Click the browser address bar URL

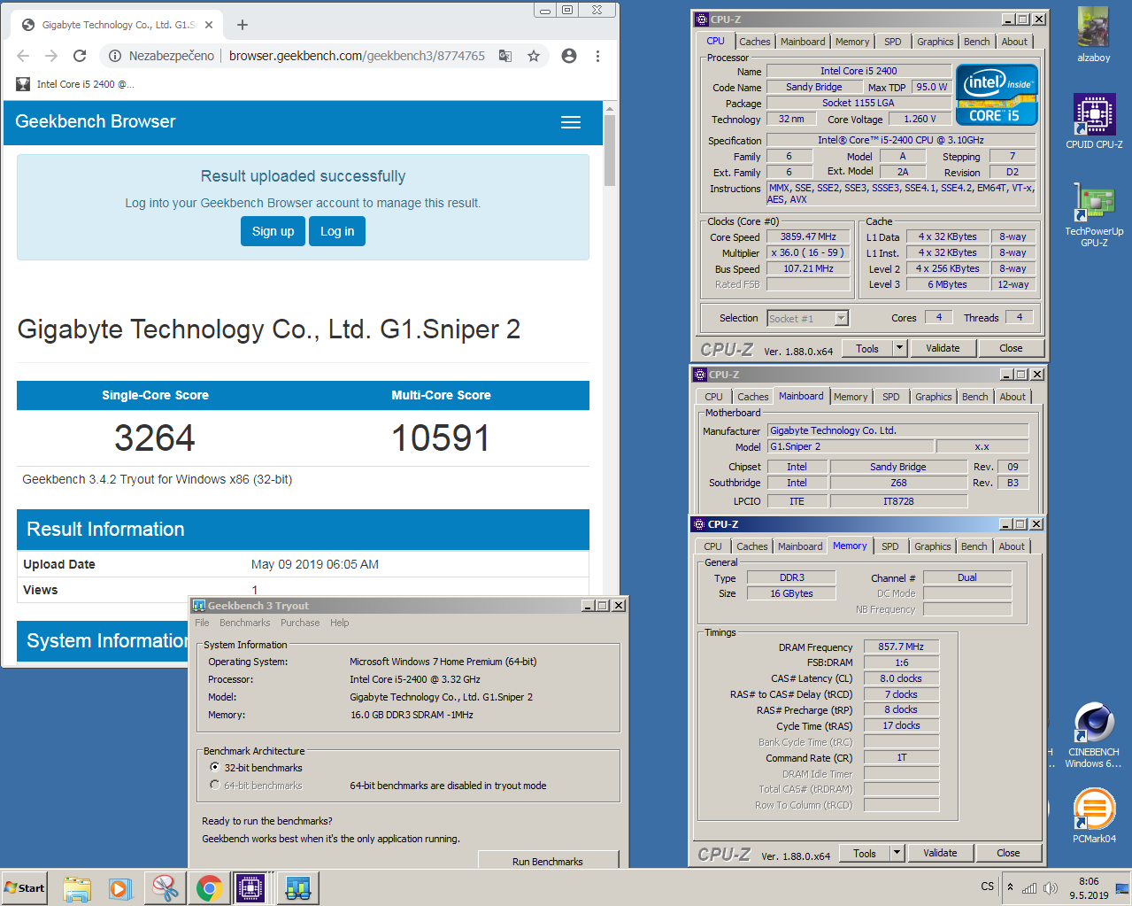pos(357,56)
